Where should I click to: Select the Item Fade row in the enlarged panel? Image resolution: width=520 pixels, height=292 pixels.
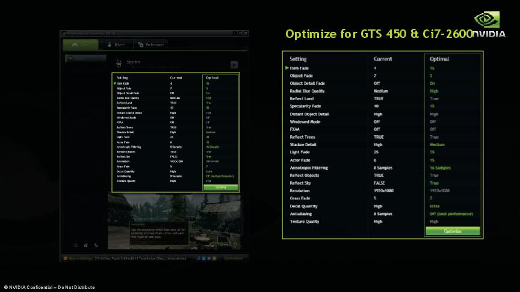coord(383,68)
